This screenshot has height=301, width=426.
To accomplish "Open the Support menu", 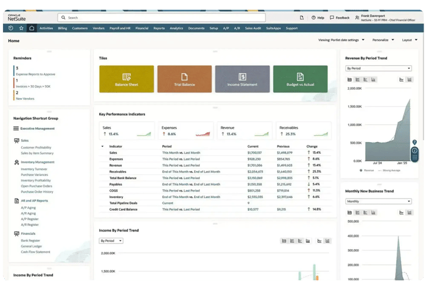I will click(292, 28).
